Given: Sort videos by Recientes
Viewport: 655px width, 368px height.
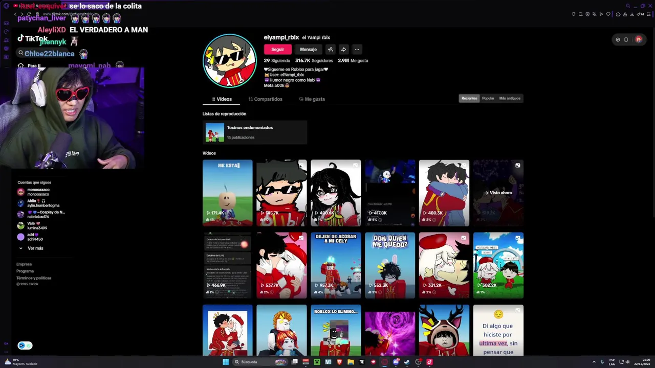Looking at the screenshot, I should tap(469, 98).
